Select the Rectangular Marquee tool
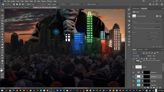Viewport: 164px width, 92px height. click(2, 13)
